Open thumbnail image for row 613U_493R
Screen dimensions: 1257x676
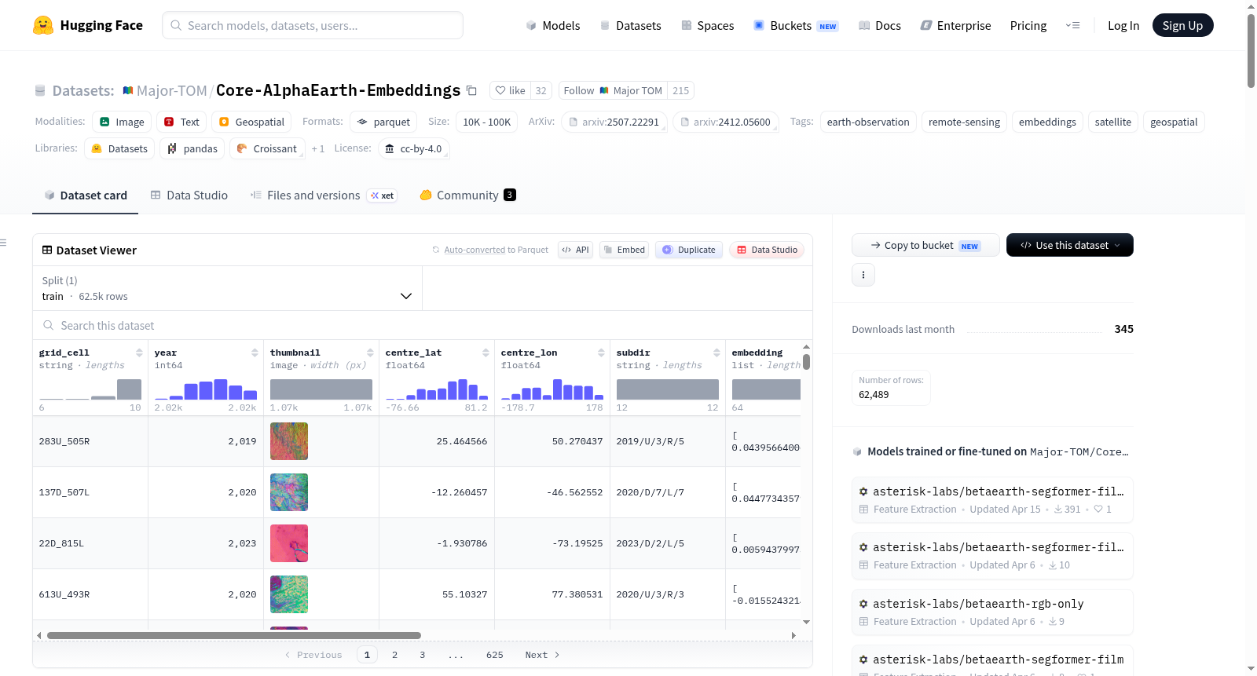(289, 594)
